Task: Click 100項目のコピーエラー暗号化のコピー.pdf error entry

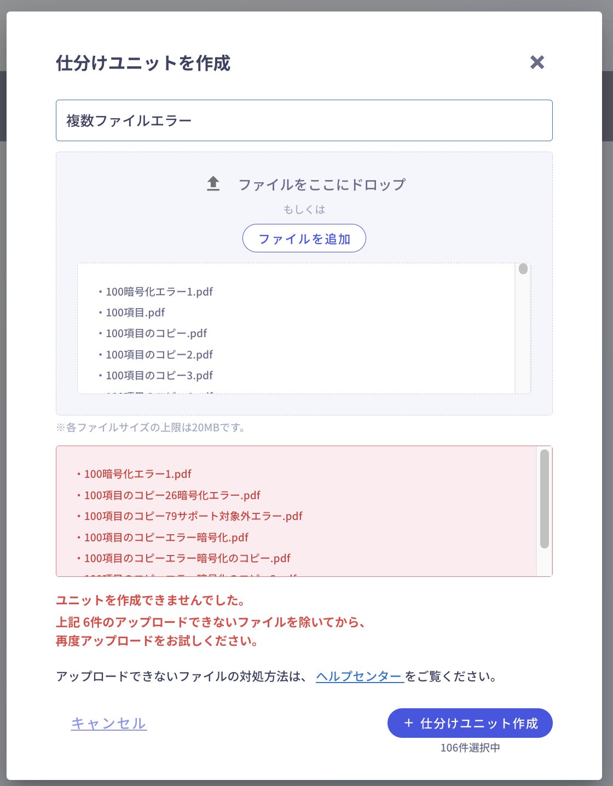Action: (x=187, y=558)
